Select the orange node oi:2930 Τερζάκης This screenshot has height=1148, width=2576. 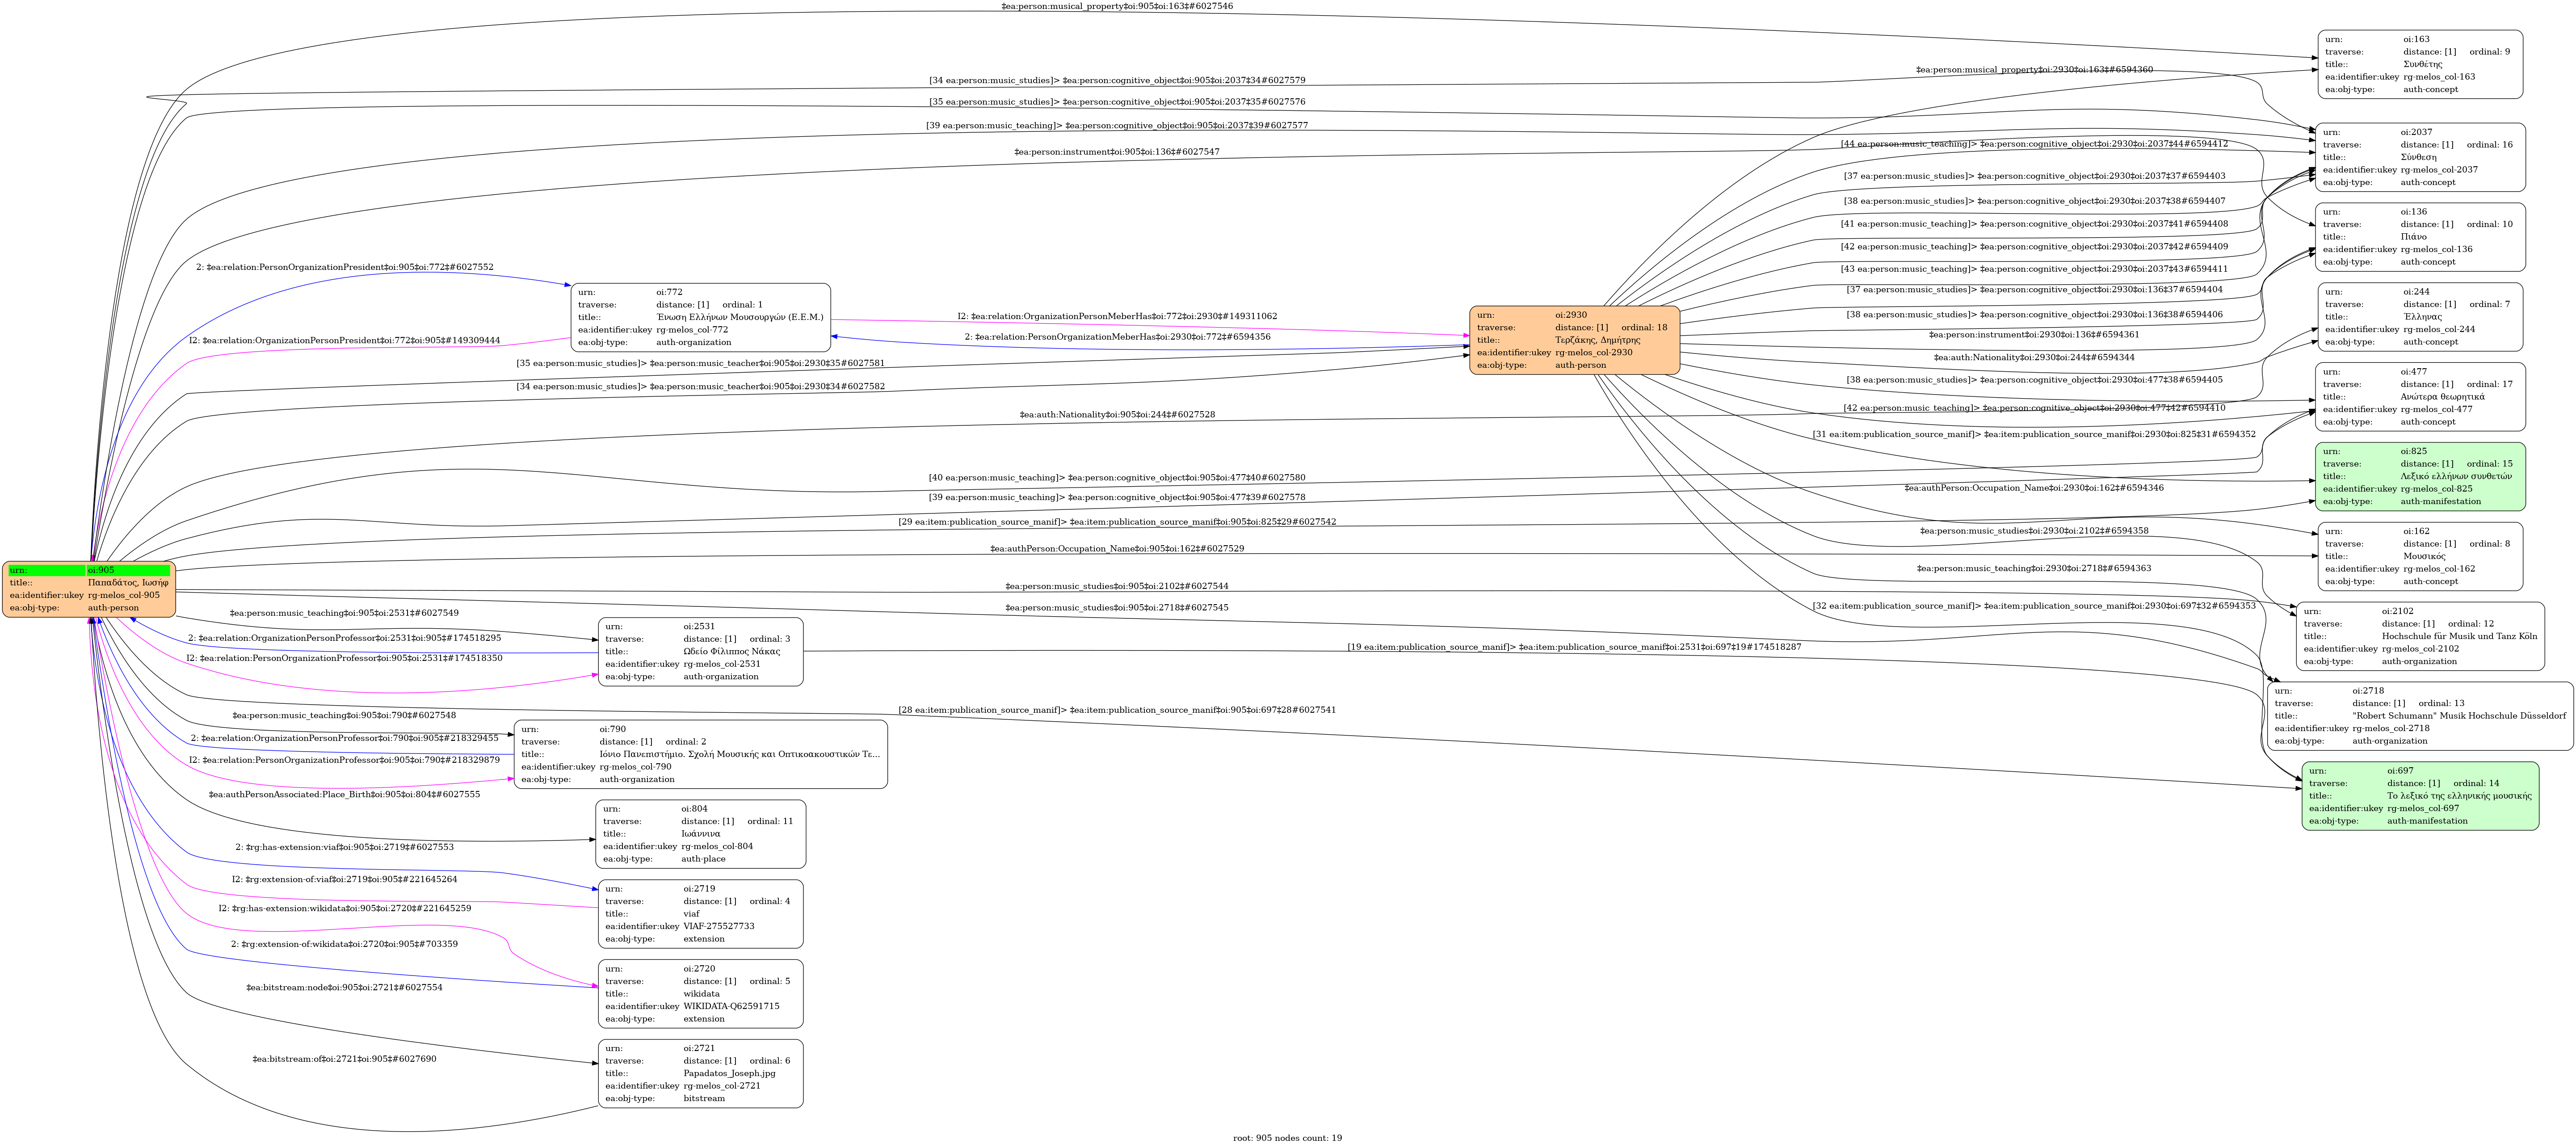click(1574, 340)
